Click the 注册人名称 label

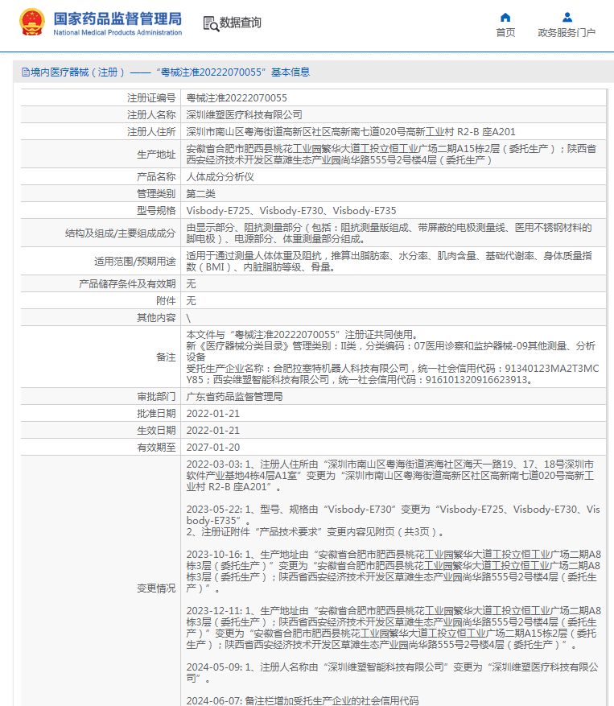(x=151, y=115)
